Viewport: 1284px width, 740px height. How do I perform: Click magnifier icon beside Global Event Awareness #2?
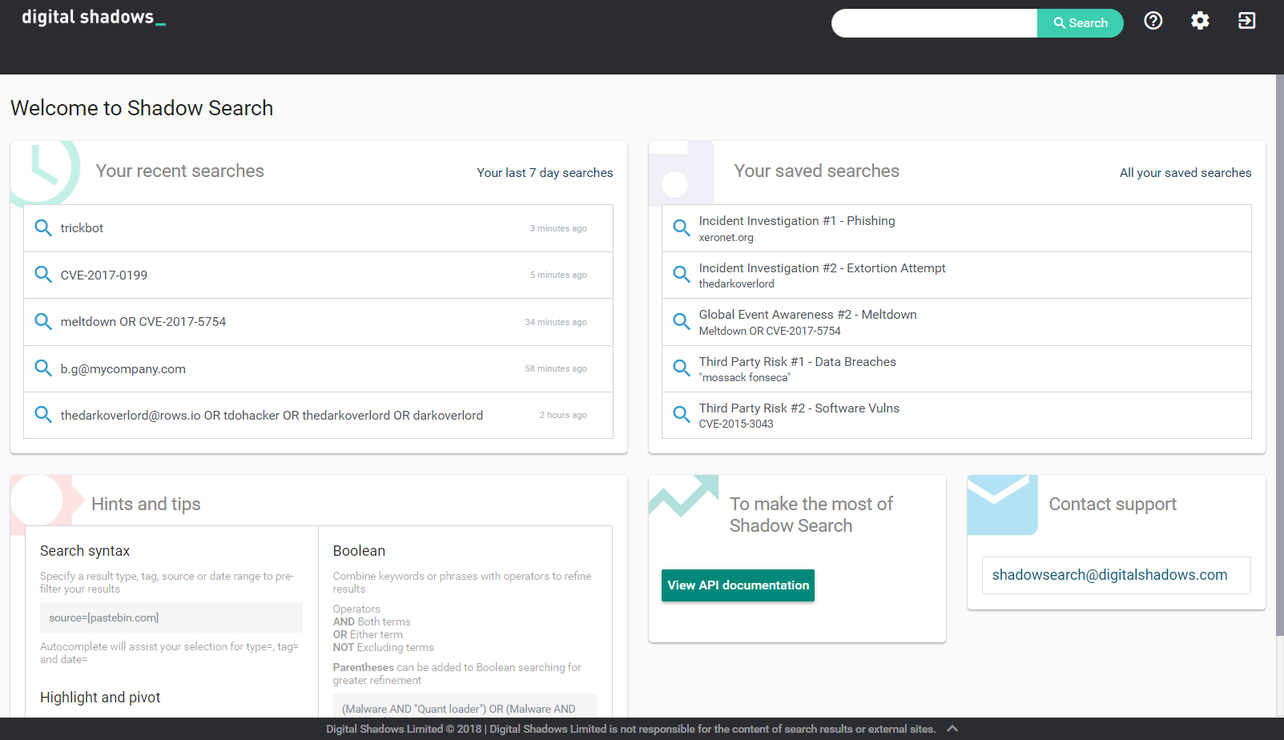(x=682, y=321)
